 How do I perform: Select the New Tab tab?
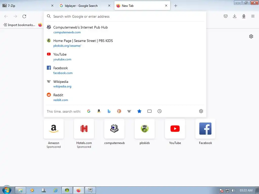coord(142,6)
